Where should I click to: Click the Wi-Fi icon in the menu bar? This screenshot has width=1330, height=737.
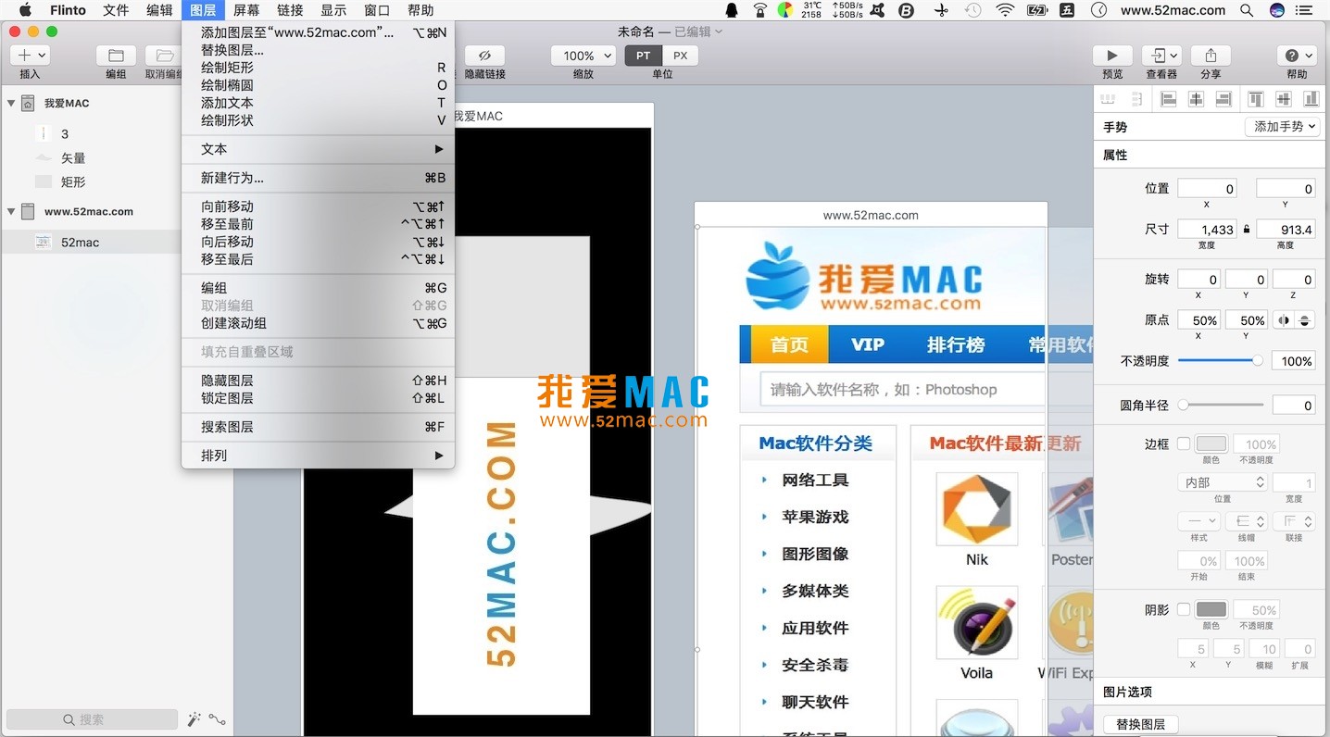coord(1005,10)
